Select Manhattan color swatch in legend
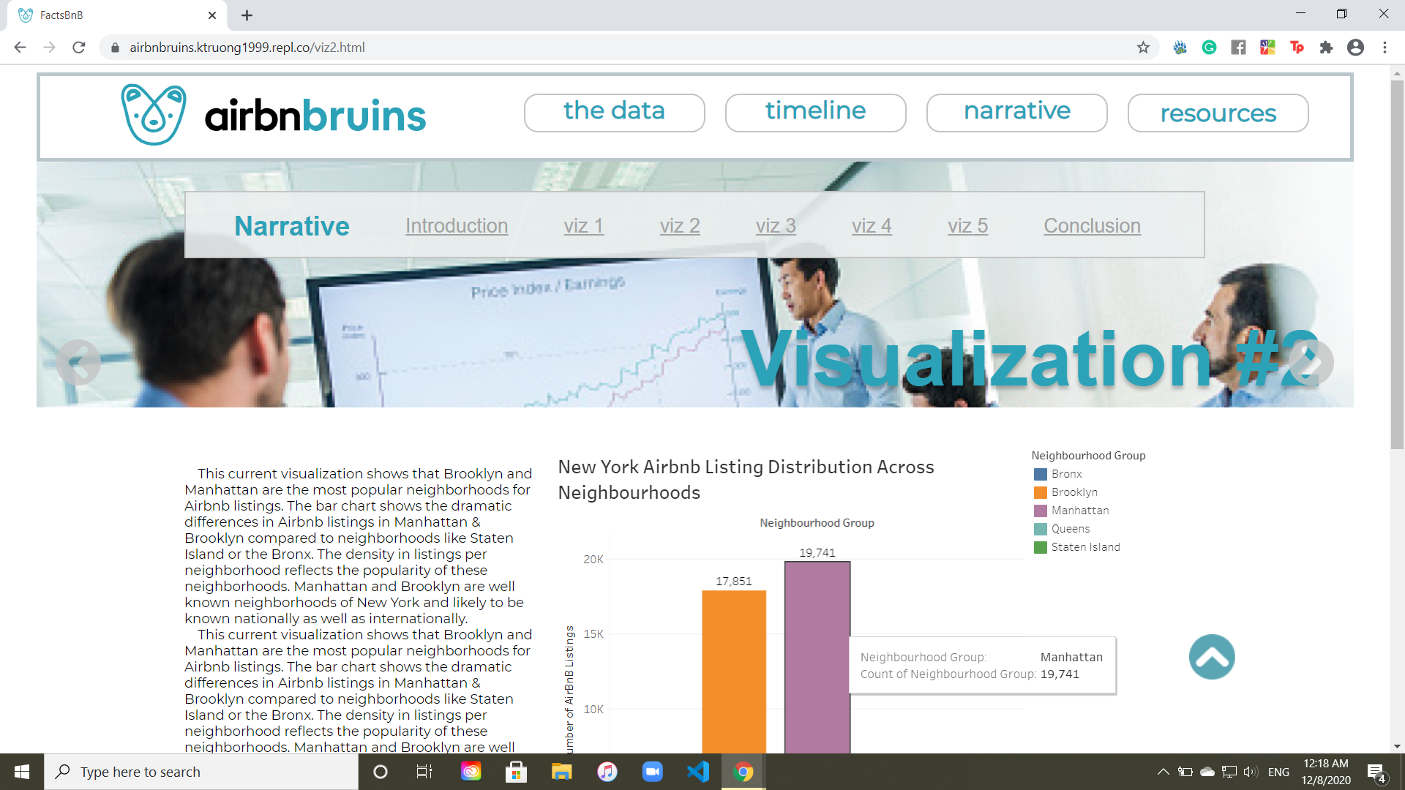The image size is (1405, 790). click(1040, 511)
